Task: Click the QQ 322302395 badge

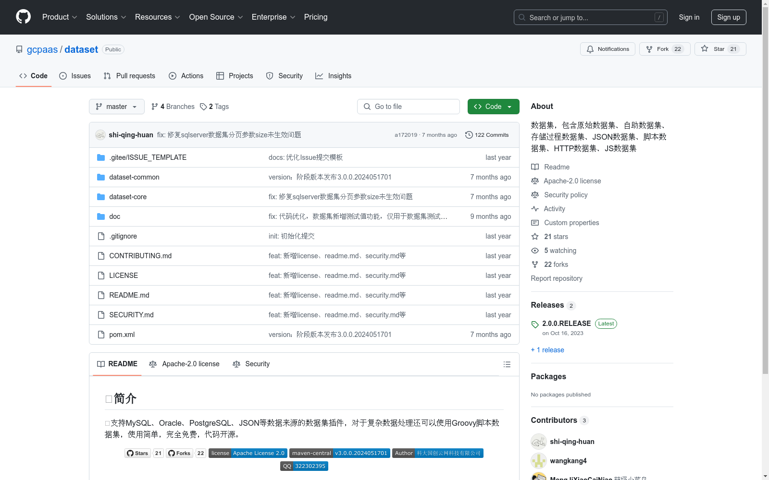Action: (304, 466)
